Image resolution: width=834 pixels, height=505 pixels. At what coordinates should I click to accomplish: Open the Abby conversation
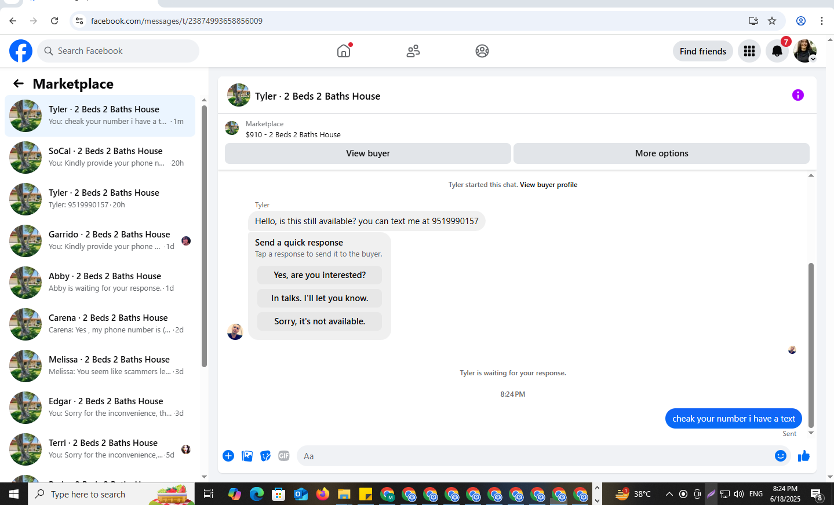(100, 283)
